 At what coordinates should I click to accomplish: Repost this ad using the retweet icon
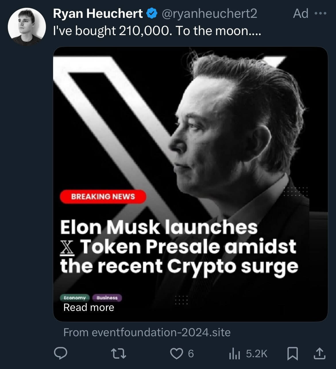[x=119, y=353]
